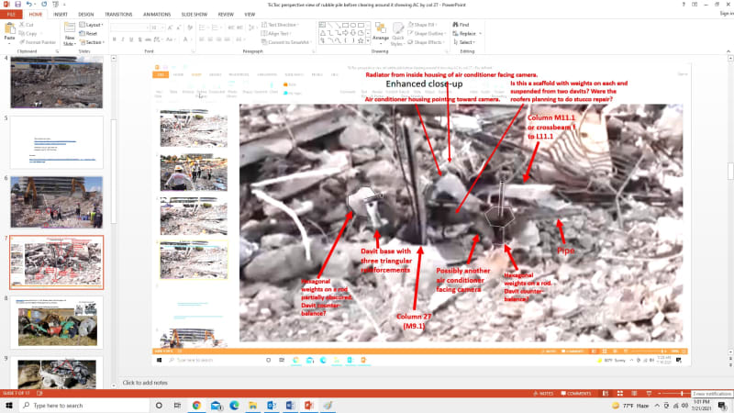
Task: Switch to the TRANSITIONS tab
Action: pyautogui.click(x=118, y=15)
